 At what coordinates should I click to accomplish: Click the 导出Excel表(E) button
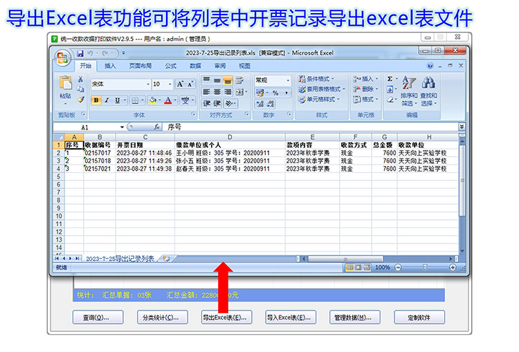click(x=224, y=317)
